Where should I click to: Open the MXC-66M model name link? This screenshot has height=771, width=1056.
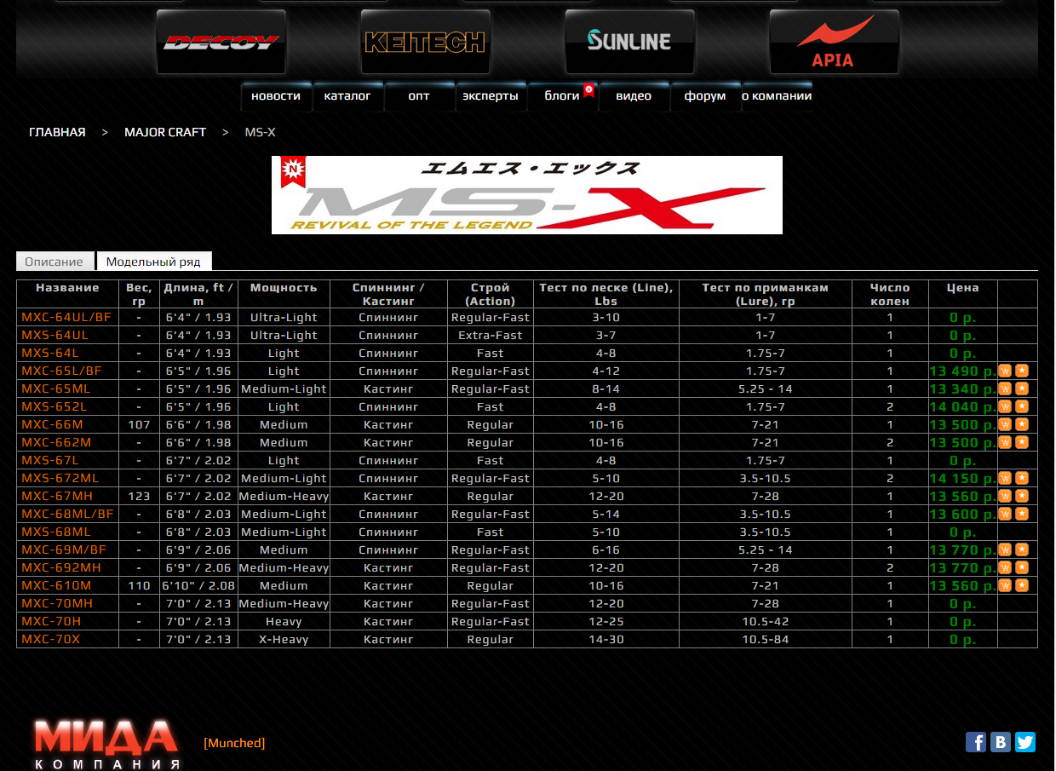(53, 424)
